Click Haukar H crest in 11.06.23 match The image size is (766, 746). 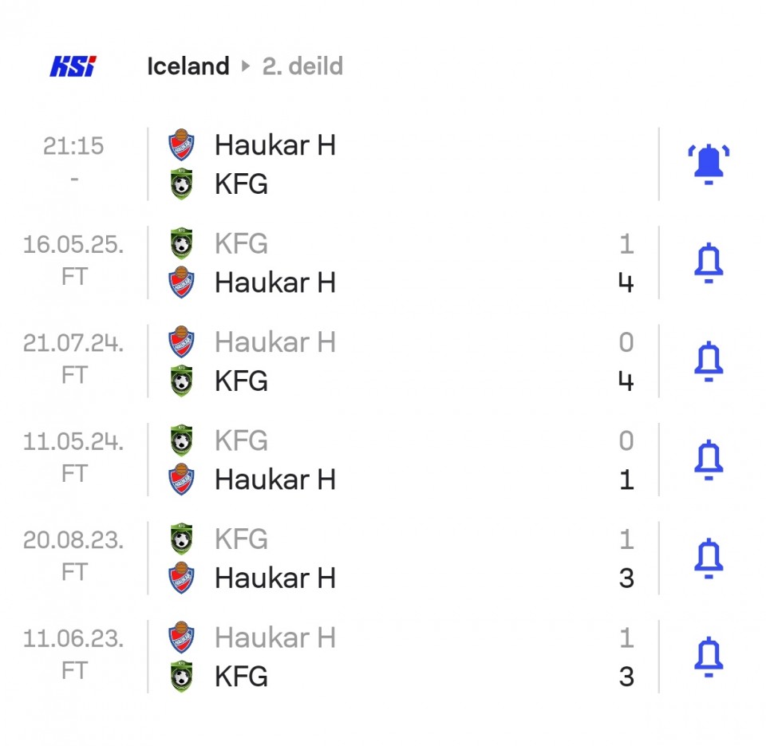click(x=181, y=637)
